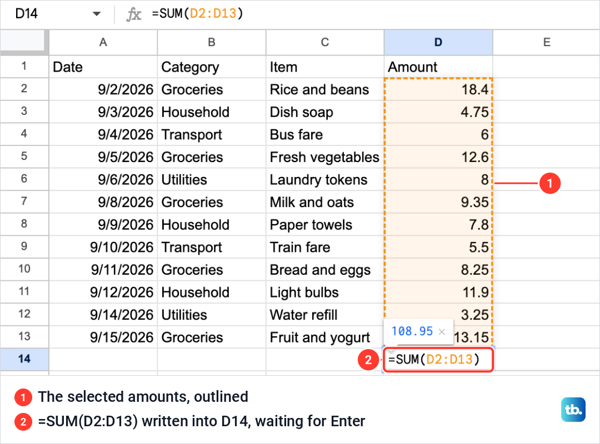Click date cell 9/10/2026
Screen dimensions: 600x444
(x=103, y=247)
